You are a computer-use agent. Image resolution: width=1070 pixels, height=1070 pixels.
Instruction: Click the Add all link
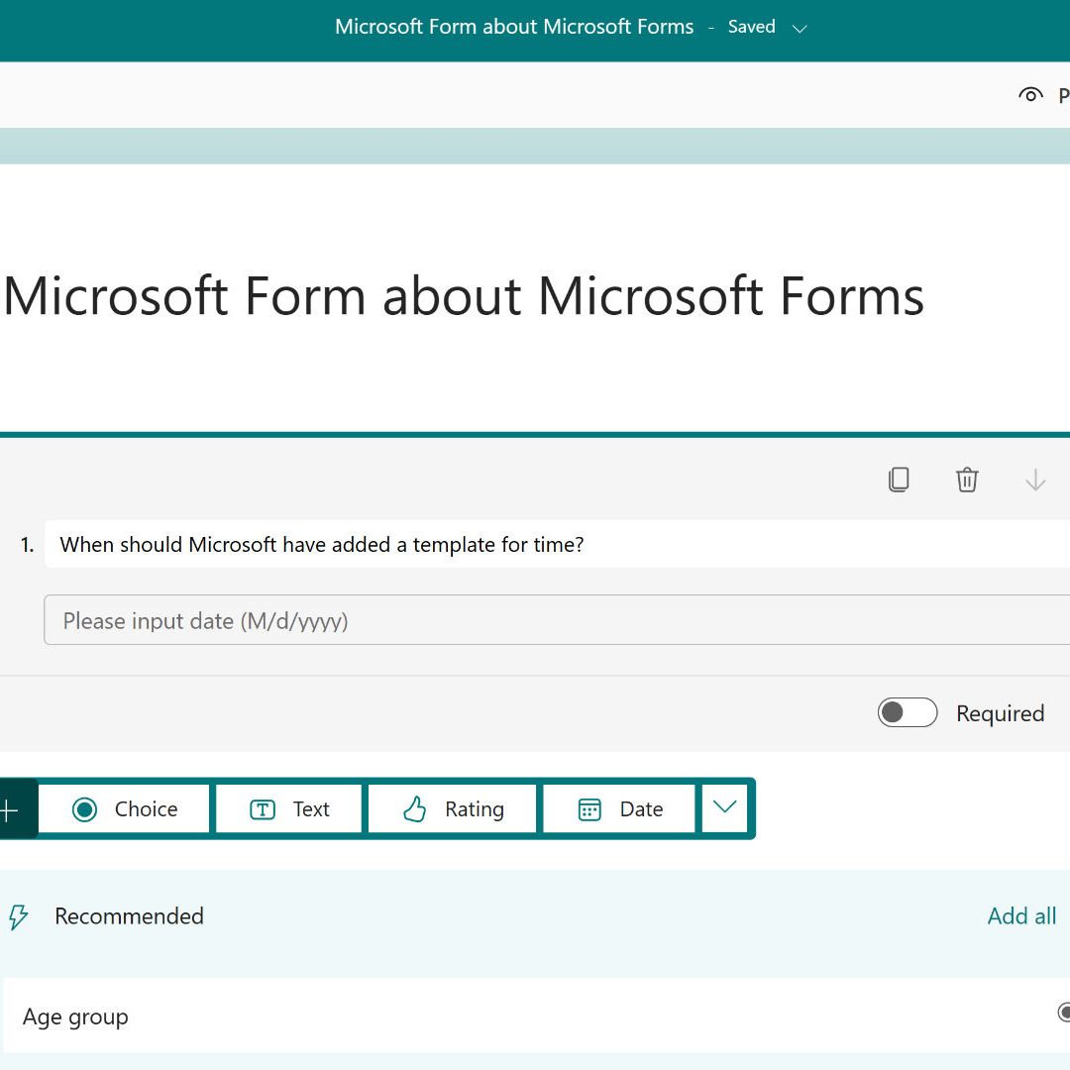coord(1021,915)
